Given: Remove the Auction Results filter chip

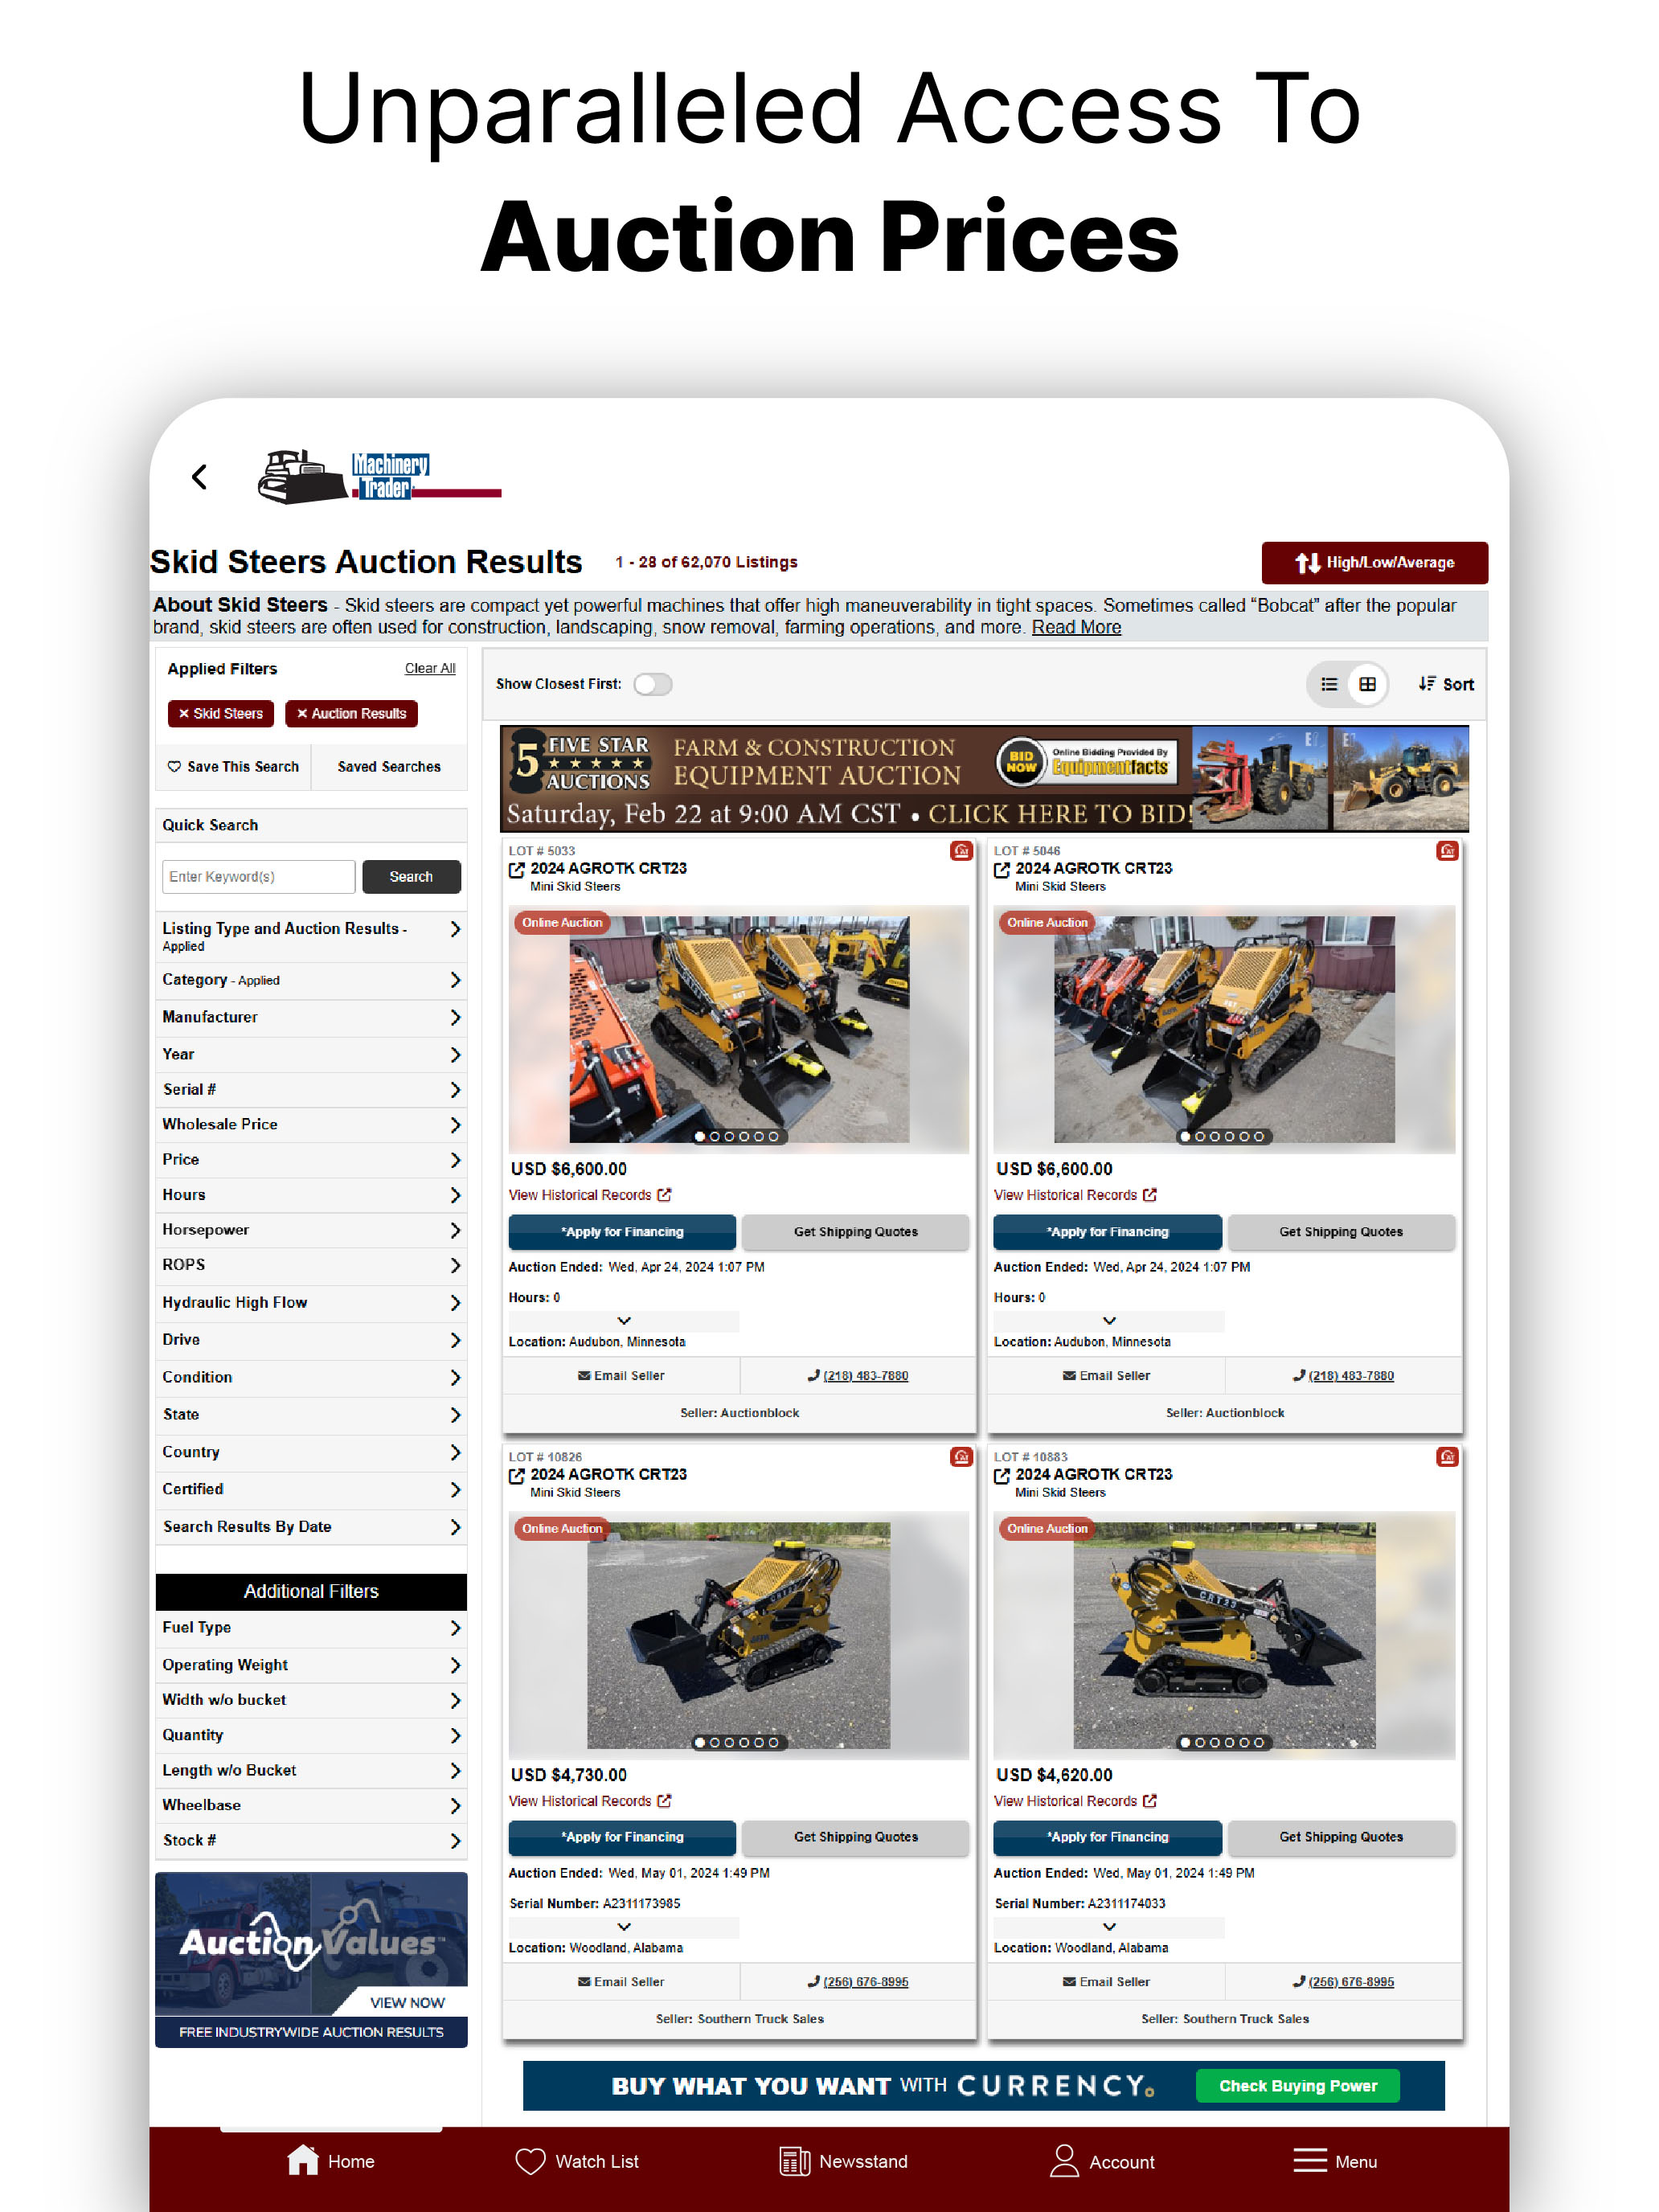Looking at the screenshot, I should (x=351, y=714).
